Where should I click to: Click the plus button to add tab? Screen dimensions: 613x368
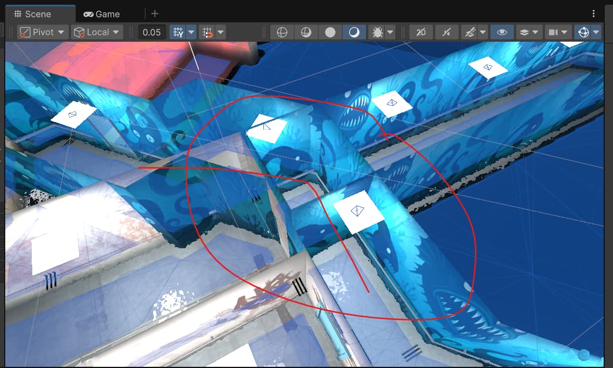pos(155,14)
